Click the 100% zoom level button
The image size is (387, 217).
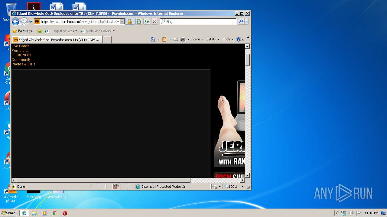pos(231,187)
